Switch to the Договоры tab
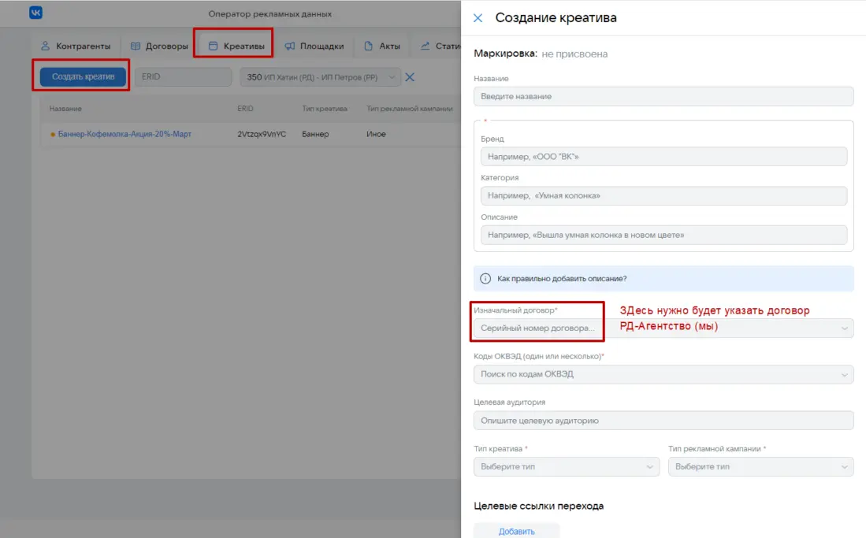This screenshot has width=866, height=538. coord(159,46)
